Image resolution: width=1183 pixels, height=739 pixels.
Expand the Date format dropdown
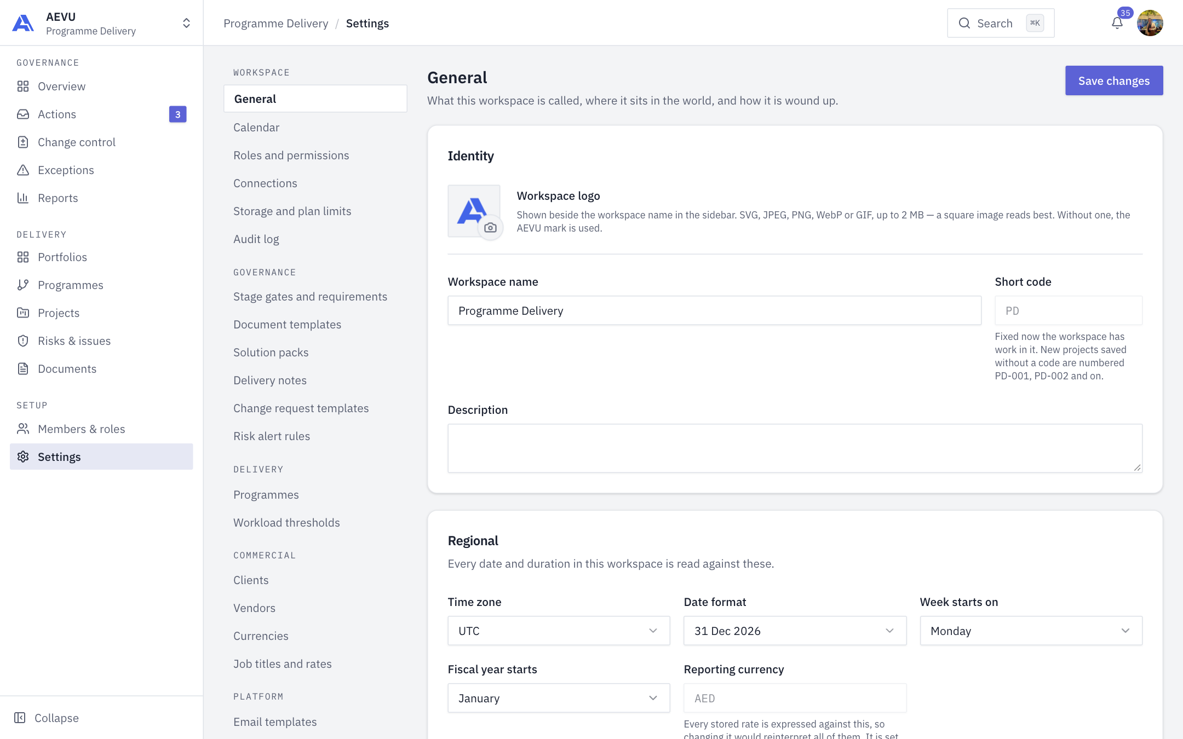point(795,631)
